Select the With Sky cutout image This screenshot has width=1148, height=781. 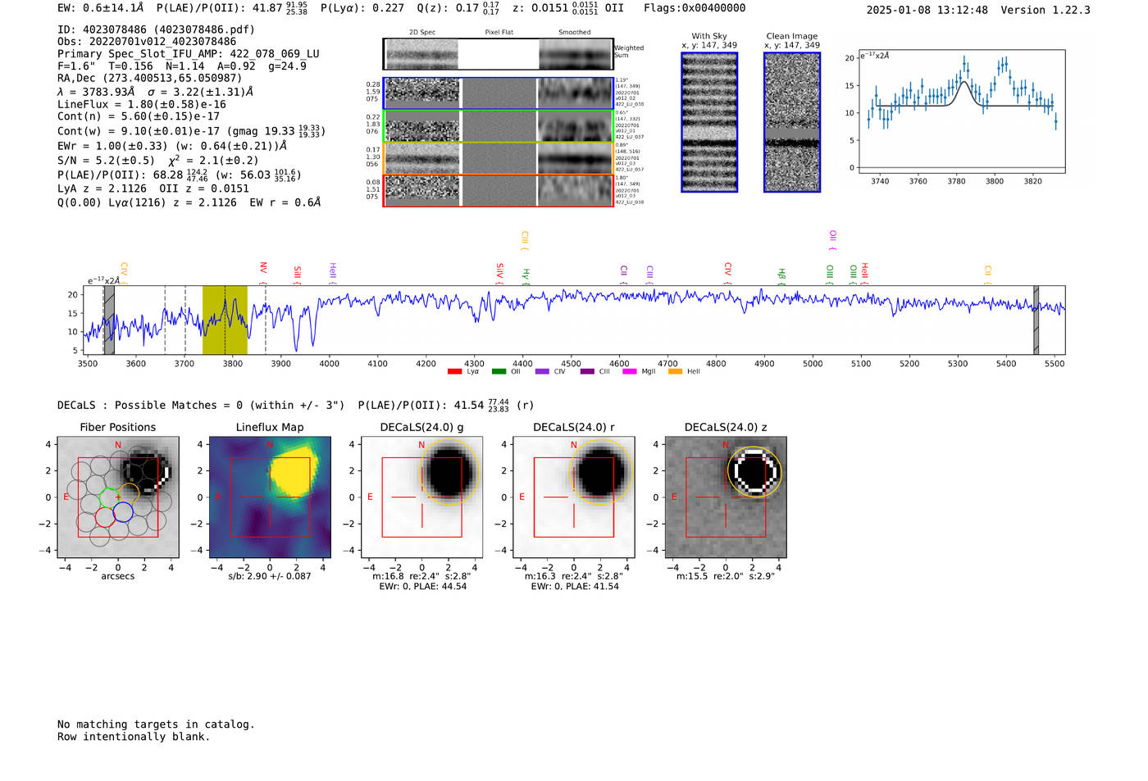click(709, 122)
